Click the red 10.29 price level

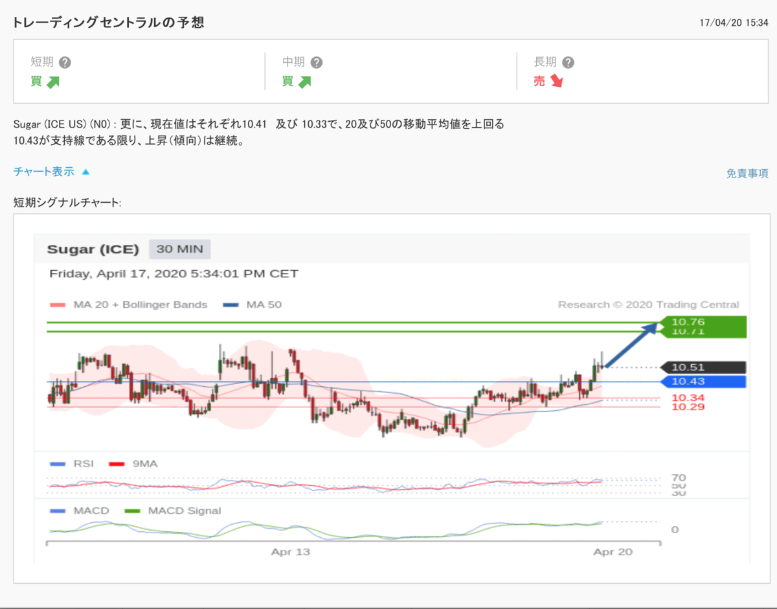[x=688, y=407]
